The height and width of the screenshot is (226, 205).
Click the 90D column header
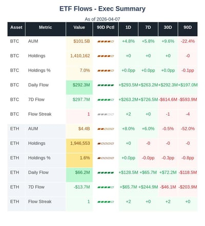point(188,29)
